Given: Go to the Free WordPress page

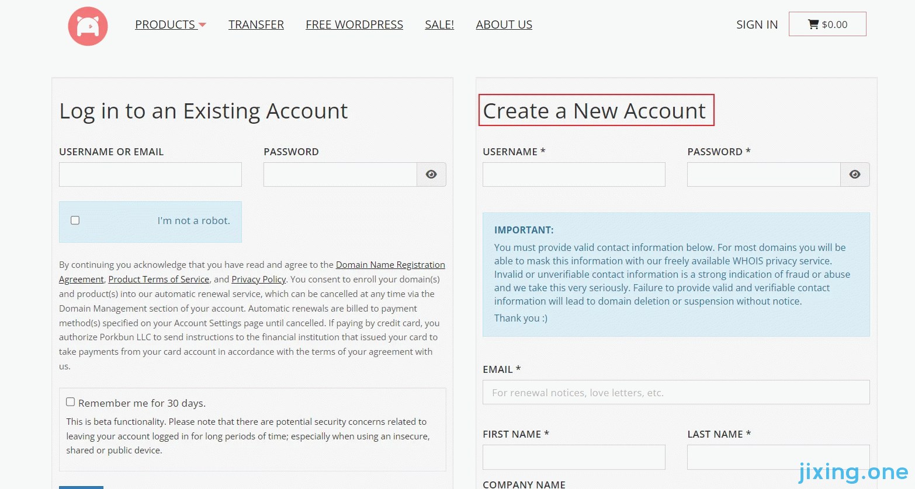Looking at the screenshot, I should (x=354, y=25).
